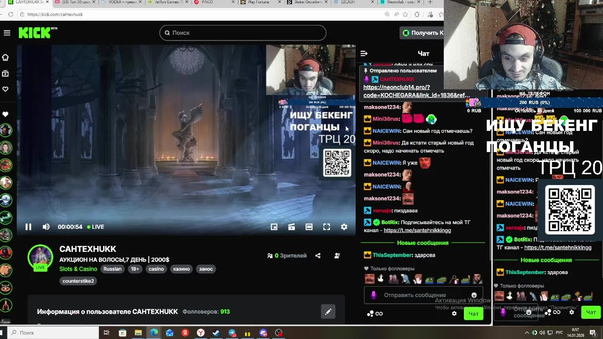Jump to the LIVE point in the player

[x=96, y=227]
